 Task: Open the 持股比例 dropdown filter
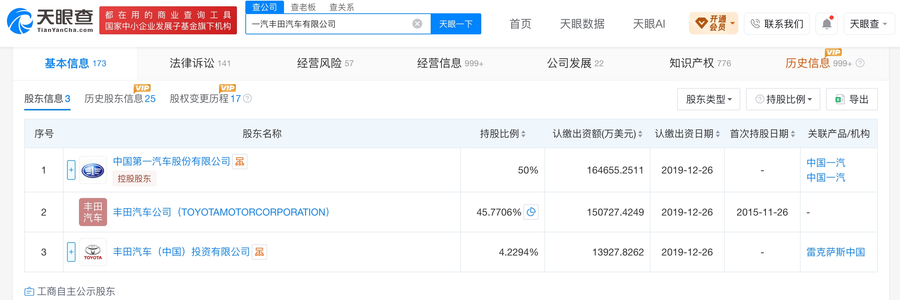click(x=783, y=99)
